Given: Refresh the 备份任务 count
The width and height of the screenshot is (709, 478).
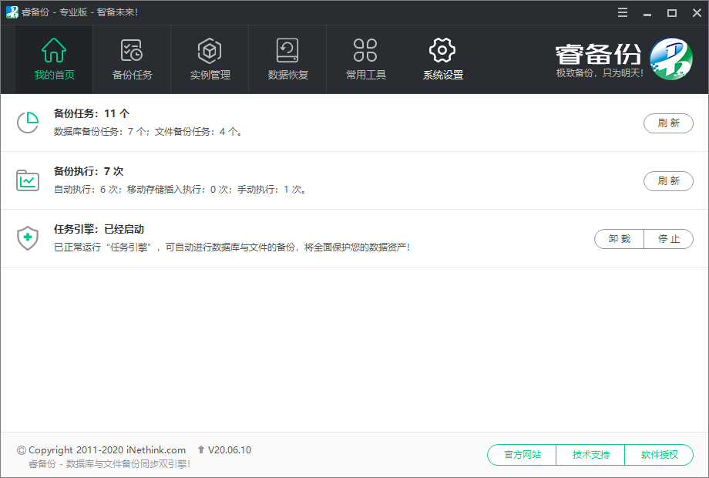Looking at the screenshot, I should tap(668, 123).
